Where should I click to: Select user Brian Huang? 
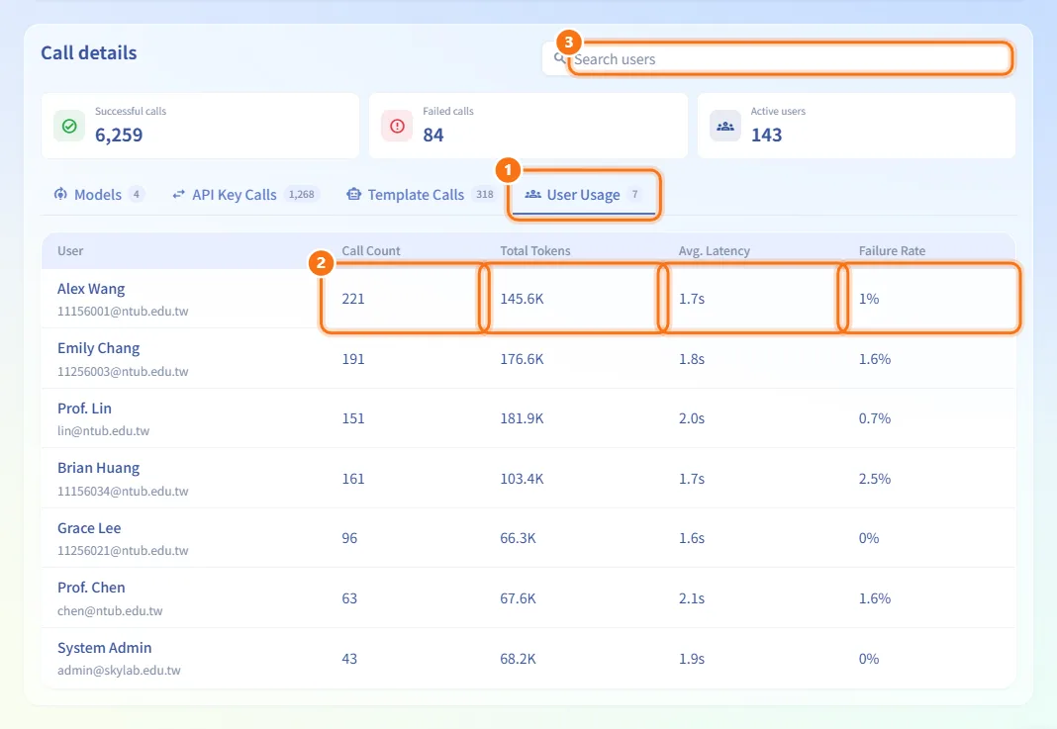point(98,468)
